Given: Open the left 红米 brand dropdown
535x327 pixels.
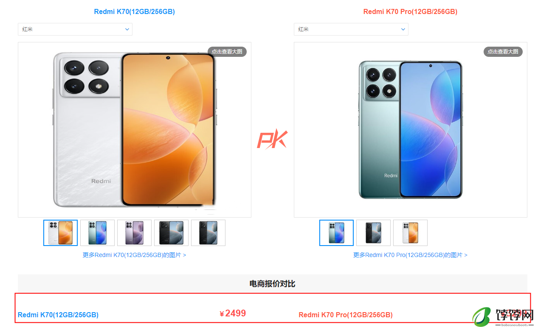Looking at the screenshot, I should [75, 29].
